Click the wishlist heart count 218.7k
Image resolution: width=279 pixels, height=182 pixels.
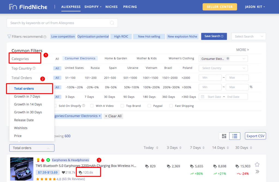point(68,172)
